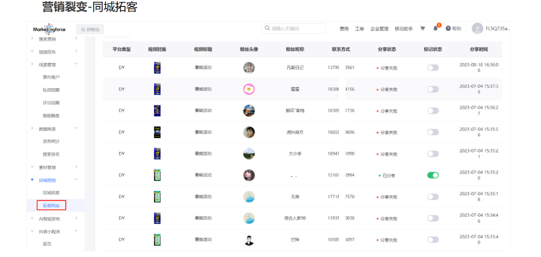This screenshot has width=541, height=257.
Task: Expand the 素材管理 sidebar chevron
Action: point(76,167)
